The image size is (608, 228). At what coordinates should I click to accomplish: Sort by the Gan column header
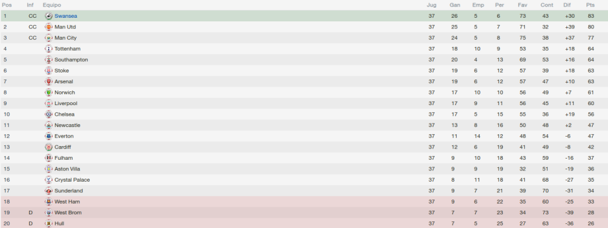coord(455,5)
